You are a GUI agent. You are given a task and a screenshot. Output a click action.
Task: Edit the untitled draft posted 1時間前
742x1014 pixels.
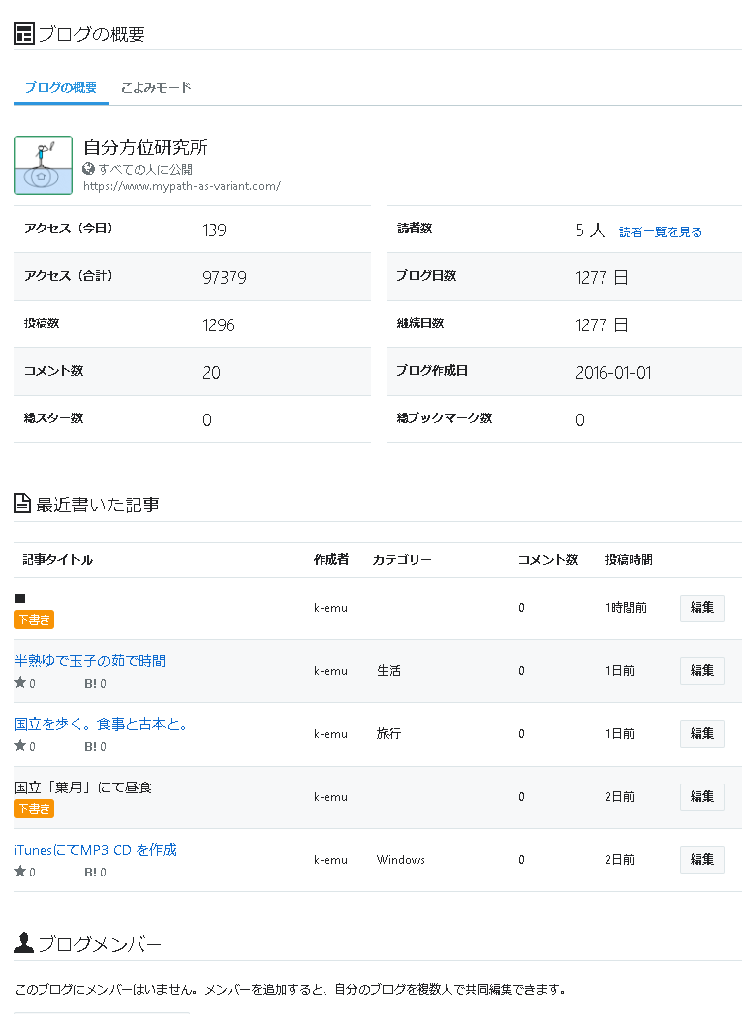(701, 607)
